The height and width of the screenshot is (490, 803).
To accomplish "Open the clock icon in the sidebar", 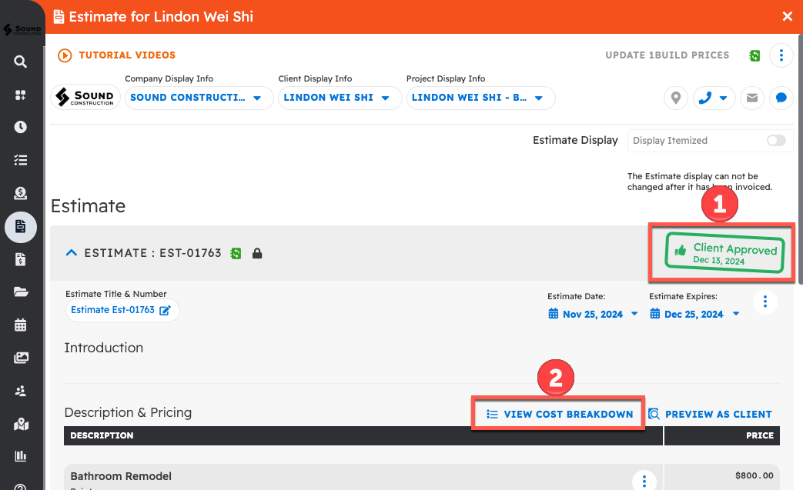I will tap(21, 128).
